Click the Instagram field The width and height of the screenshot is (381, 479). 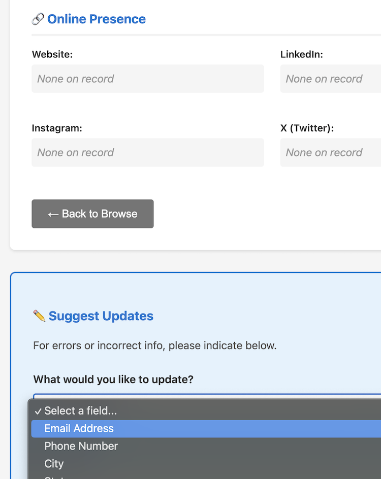tap(147, 153)
